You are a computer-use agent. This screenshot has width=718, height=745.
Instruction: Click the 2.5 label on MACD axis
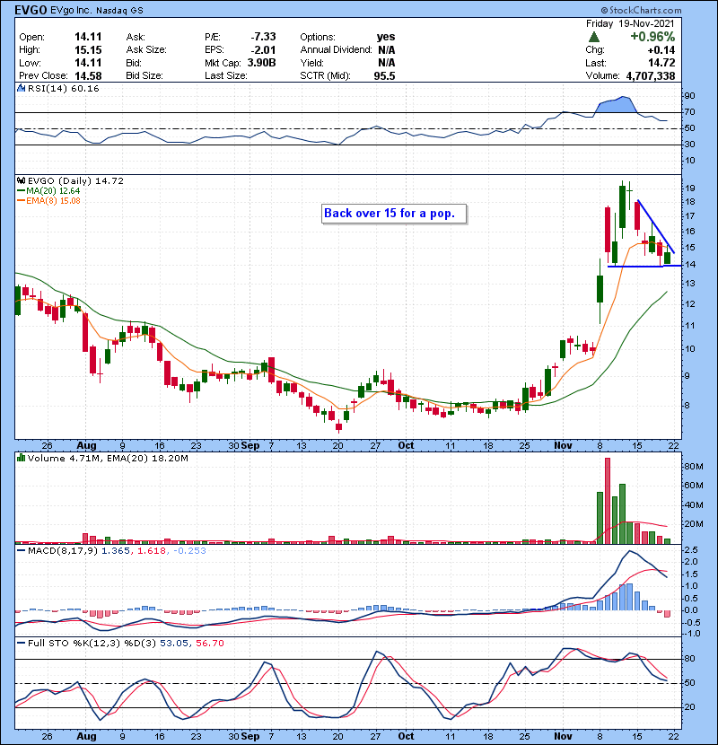click(691, 550)
